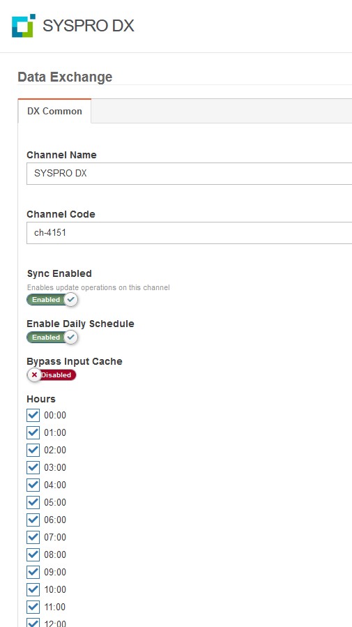Click the Channel Name input field

coord(189,174)
